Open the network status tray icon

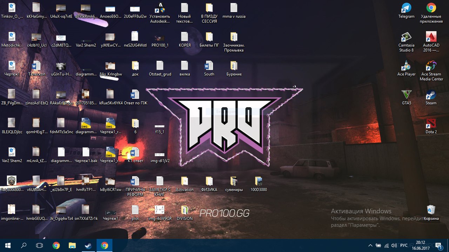pos(386,245)
